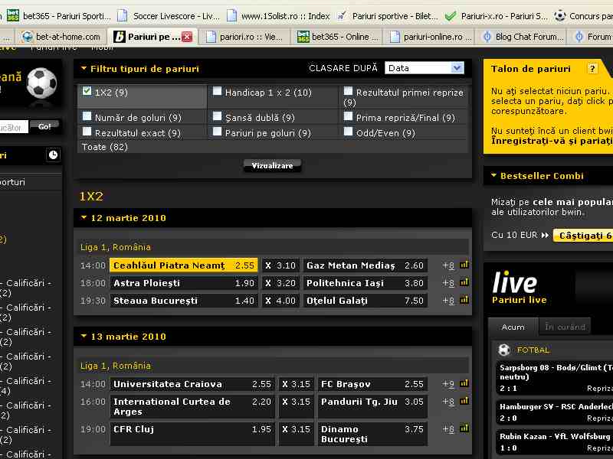Click the bet365 favicon in the bookmarks bar

[13, 16]
